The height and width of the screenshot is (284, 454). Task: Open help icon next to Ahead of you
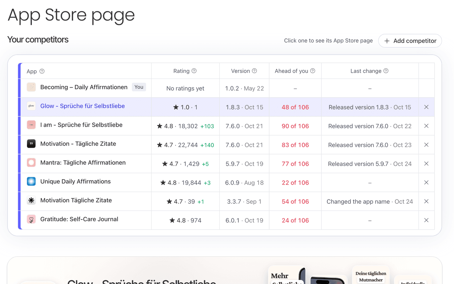pyautogui.click(x=312, y=71)
